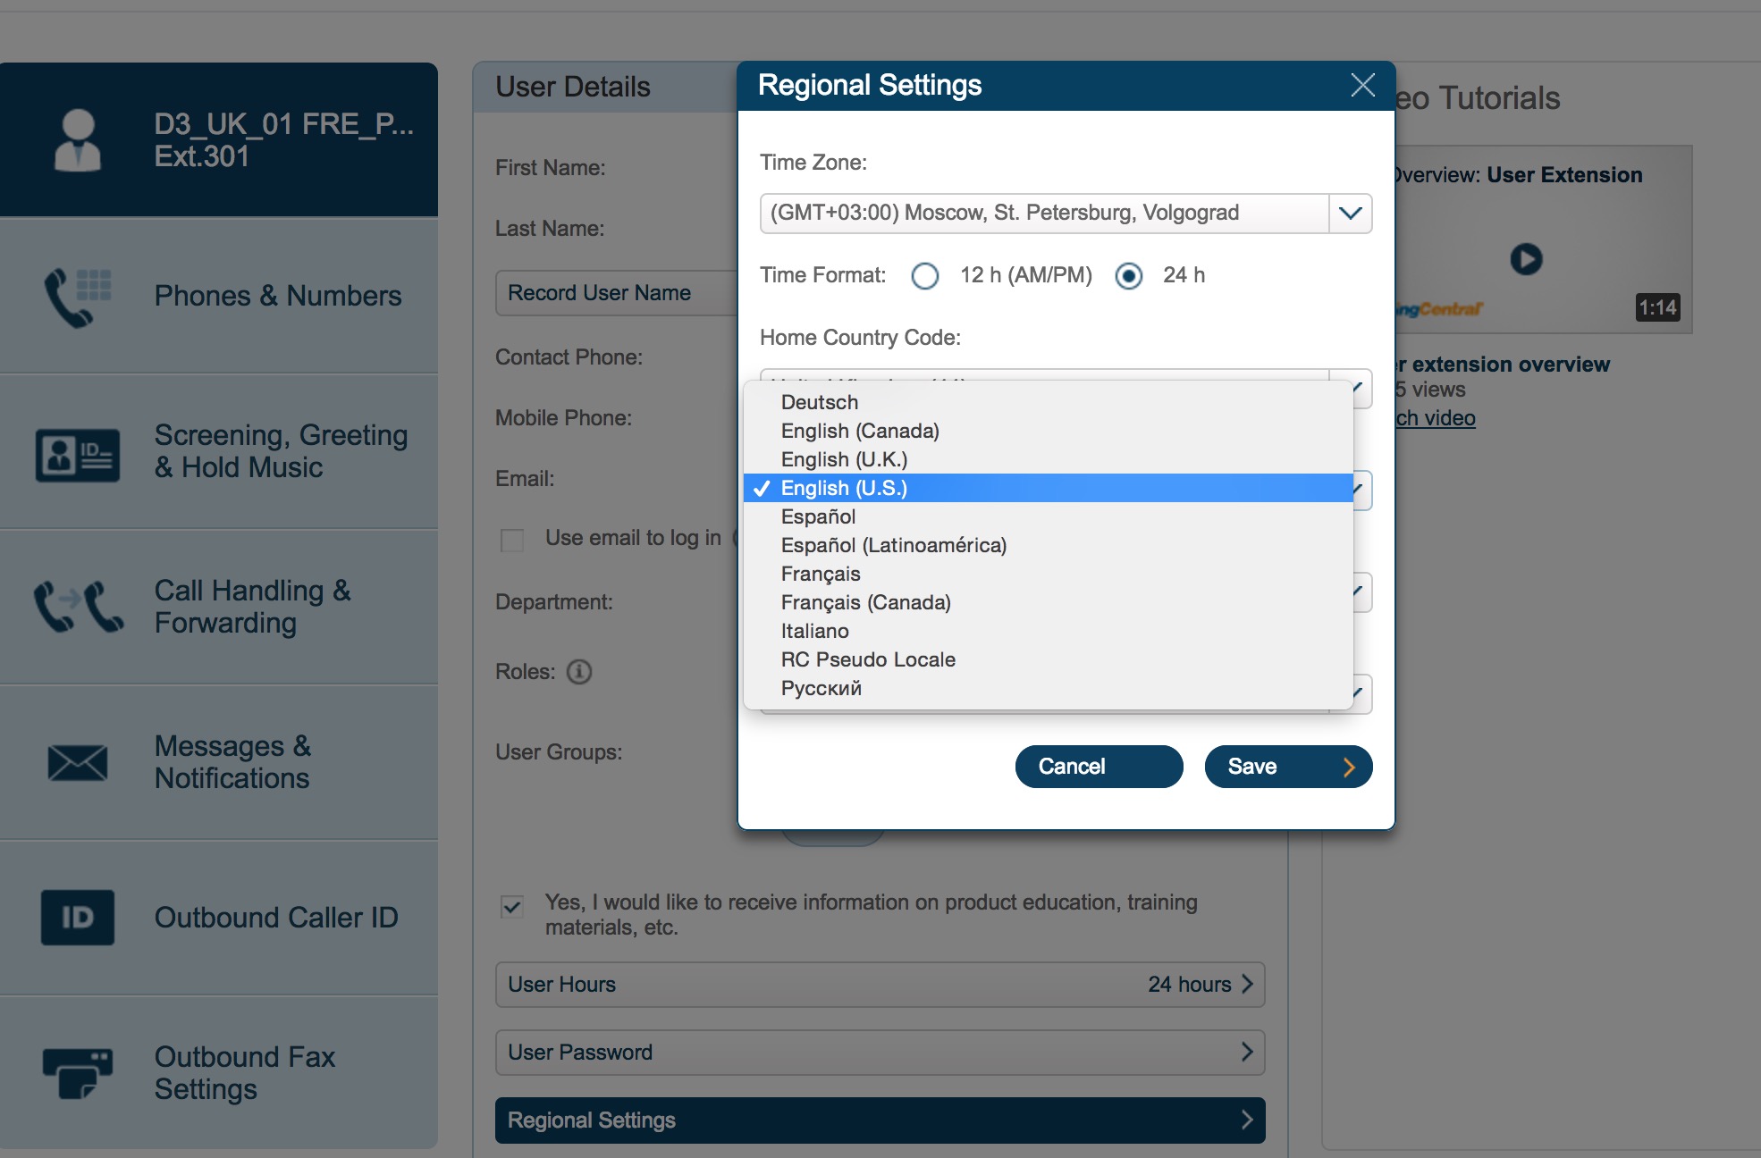Click the Outbound Fax Settings printer icon

(78, 1073)
